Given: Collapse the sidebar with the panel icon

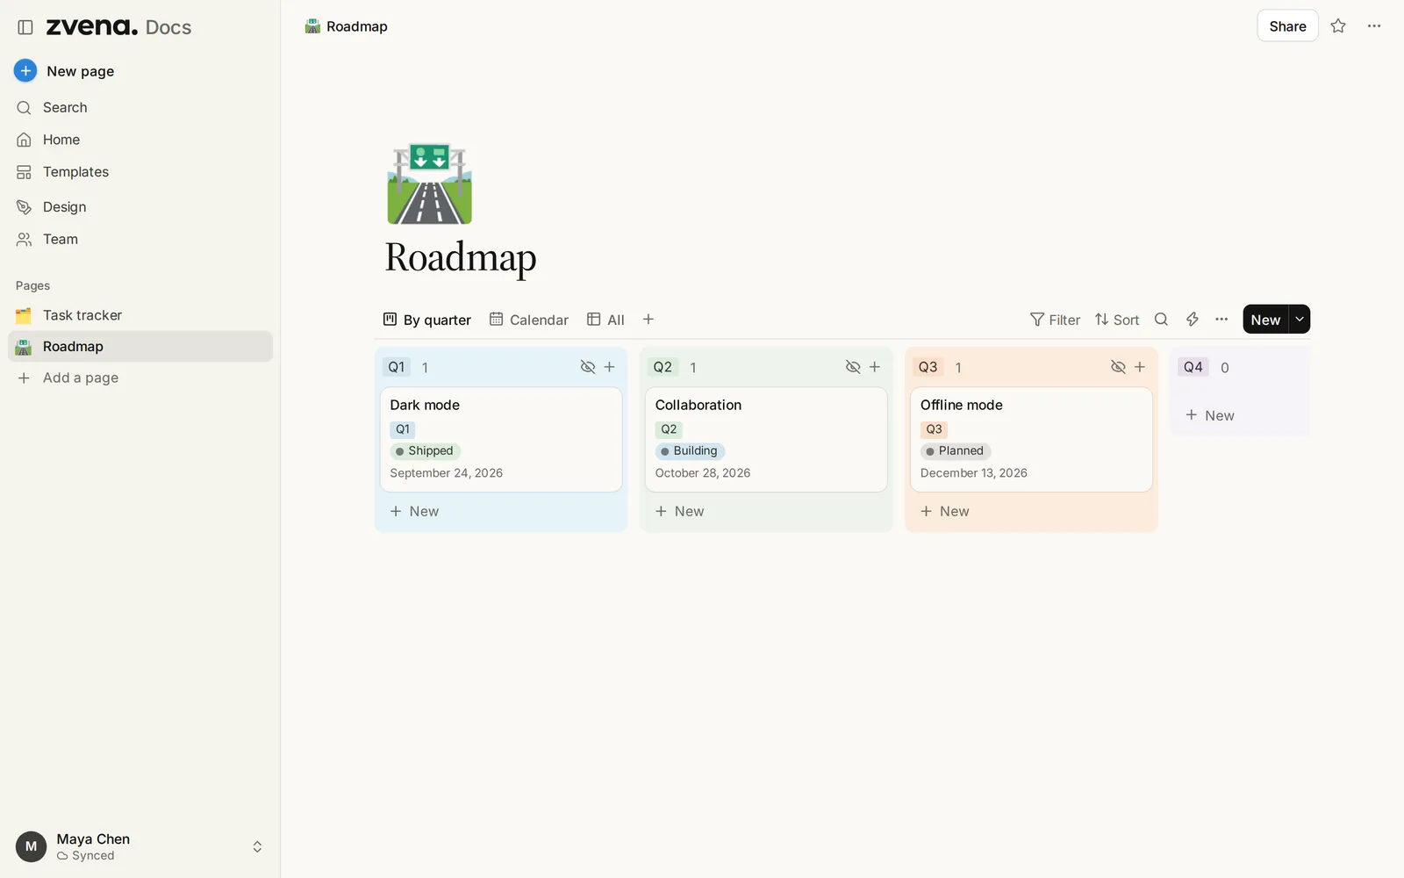Looking at the screenshot, I should click(x=25, y=27).
